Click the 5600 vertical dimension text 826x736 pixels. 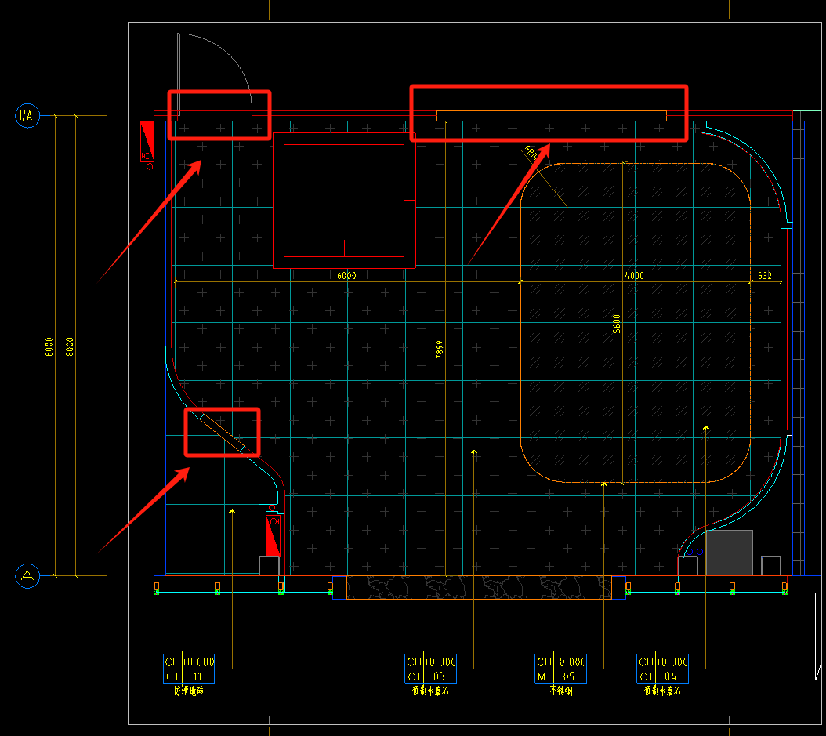(617, 324)
